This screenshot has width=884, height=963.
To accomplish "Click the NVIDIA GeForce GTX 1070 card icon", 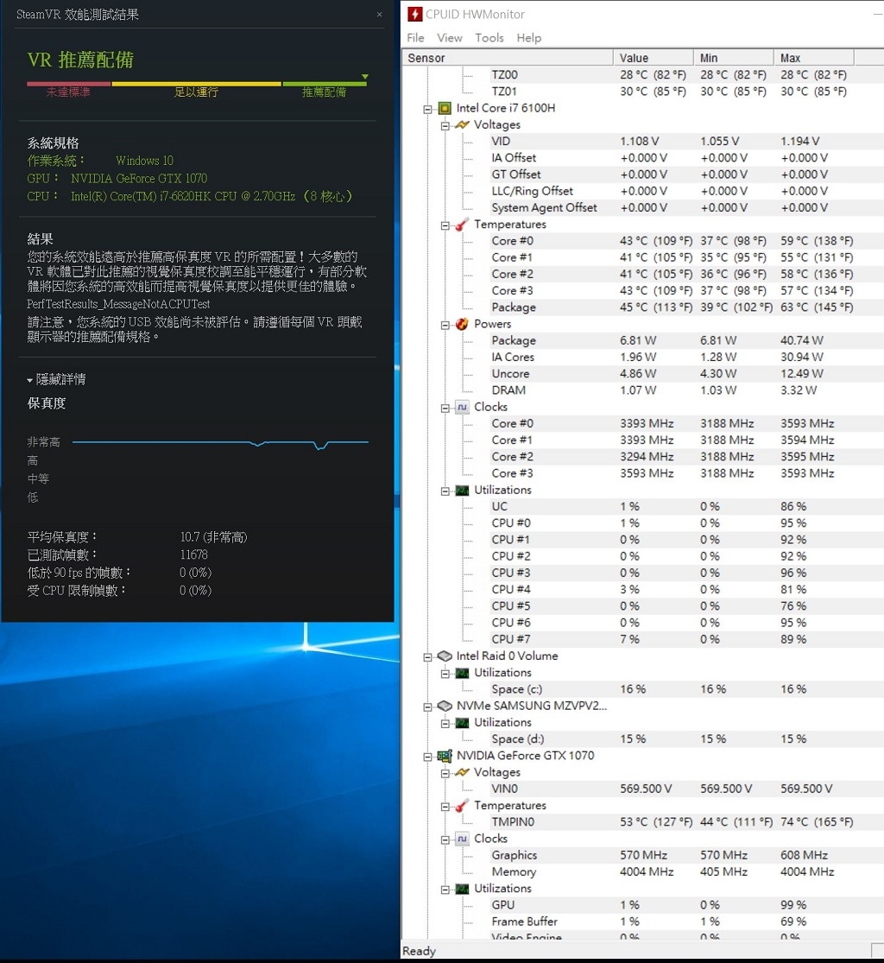I will (445, 756).
